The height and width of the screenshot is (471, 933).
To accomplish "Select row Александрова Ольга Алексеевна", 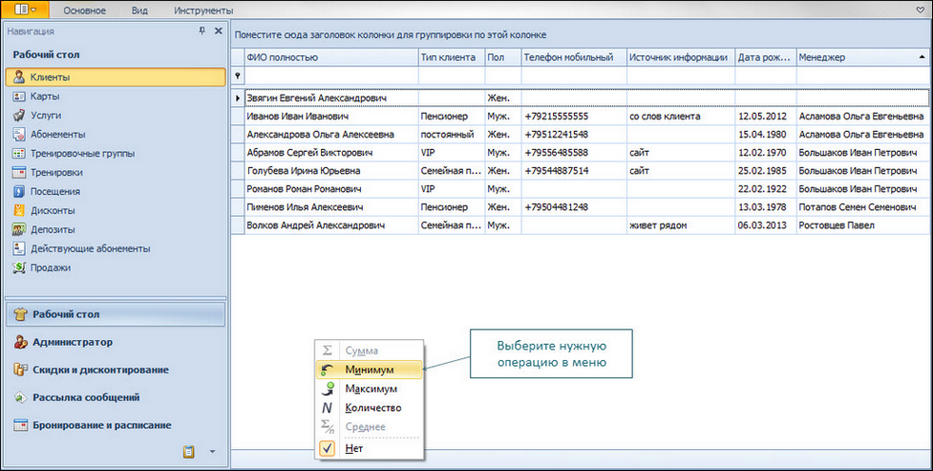I will pos(581,135).
